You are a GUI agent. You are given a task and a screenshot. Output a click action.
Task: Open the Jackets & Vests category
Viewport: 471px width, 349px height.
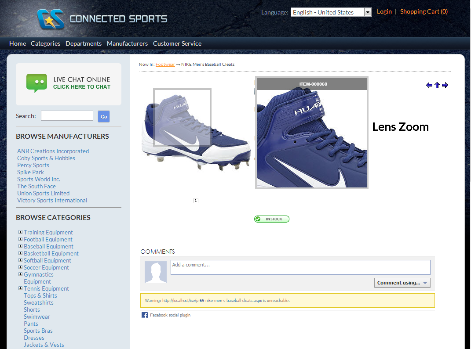(x=44, y=345)
